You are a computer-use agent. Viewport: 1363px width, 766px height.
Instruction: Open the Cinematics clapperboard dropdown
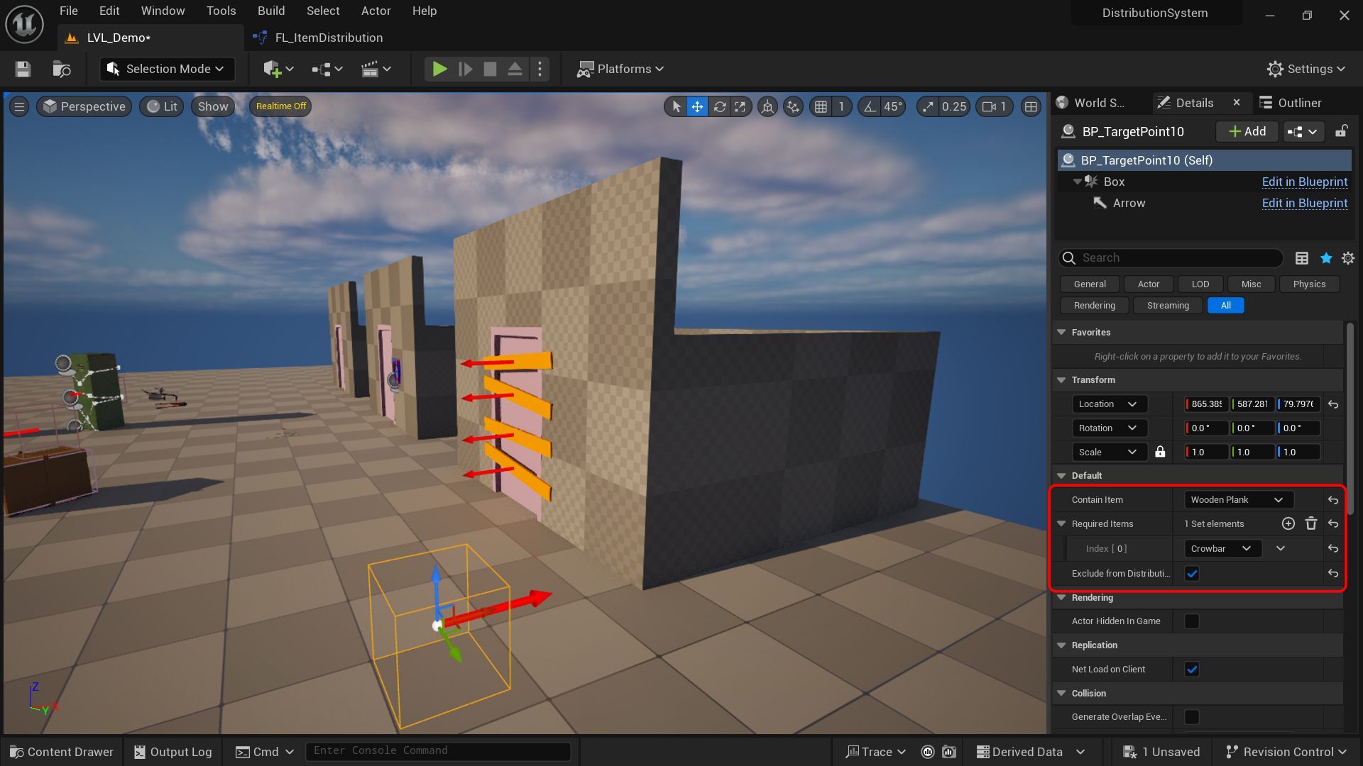pyautogui.click(x=376, y=69)
